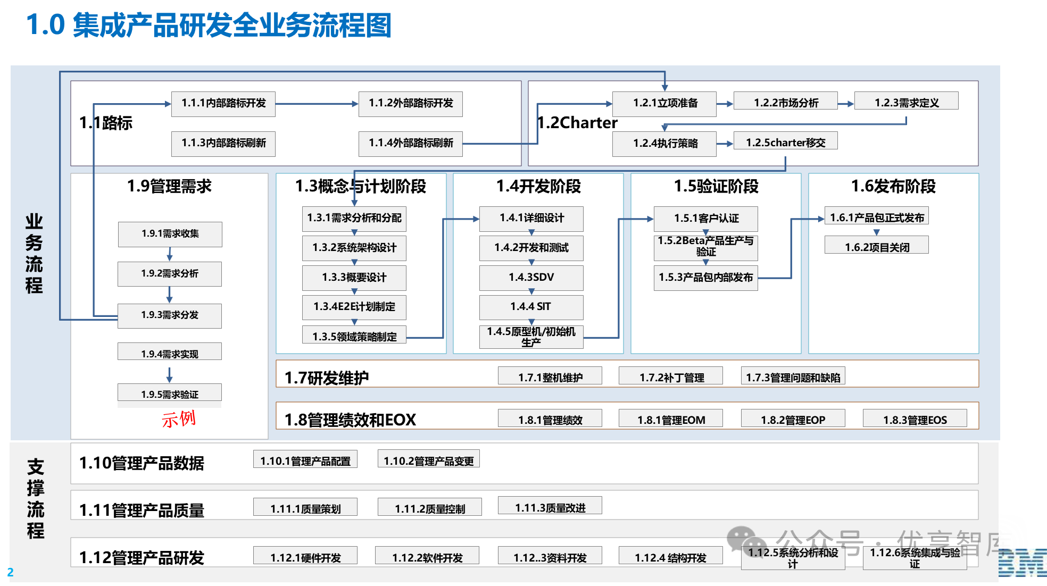Open the 1.9.1需求收集 node
Viewport: 1047px width, 586px height.
[169, 234]
